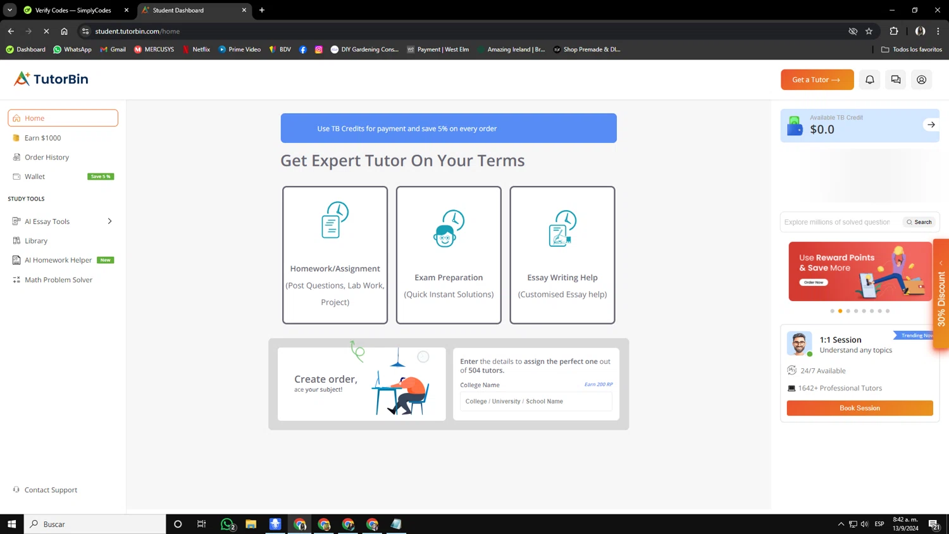Open Prime Video bookmark
949x534 pixels.
pos(239,49)
